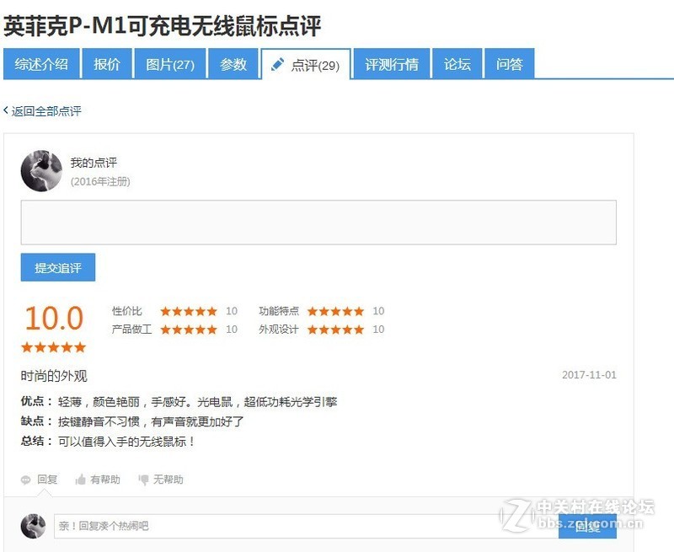Click the 我的点评 username text
The width and height of the screenshot is (674, 552).
click(x=94, y=163)
